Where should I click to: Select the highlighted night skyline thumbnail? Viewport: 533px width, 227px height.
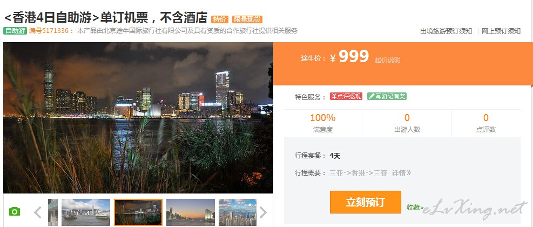pyautogui.click(x=138, y=212)
